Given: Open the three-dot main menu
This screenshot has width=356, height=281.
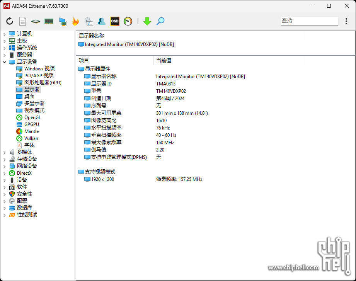Looking at the screenshot, I should [346, 21].
